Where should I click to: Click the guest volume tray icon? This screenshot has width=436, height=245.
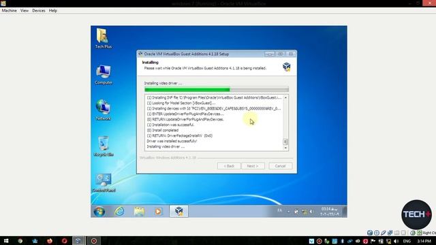311,212
